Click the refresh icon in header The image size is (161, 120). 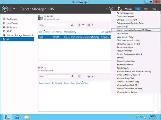pos(111,9)
